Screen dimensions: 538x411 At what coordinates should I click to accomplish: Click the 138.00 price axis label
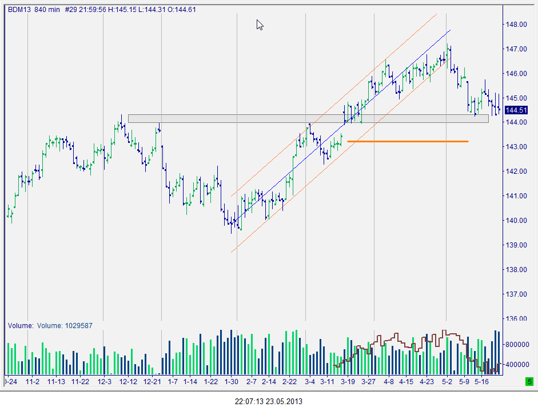516,270
